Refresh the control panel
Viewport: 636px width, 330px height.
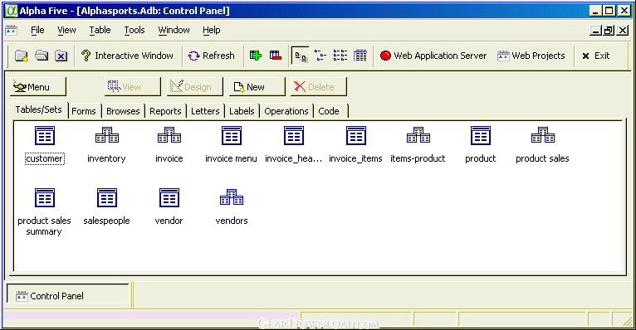tap(212, 56)
